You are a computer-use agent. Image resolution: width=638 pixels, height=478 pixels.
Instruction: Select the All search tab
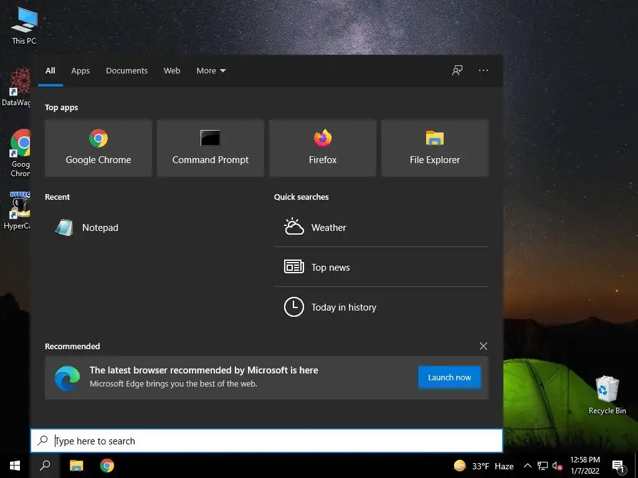tap(50, 71)
